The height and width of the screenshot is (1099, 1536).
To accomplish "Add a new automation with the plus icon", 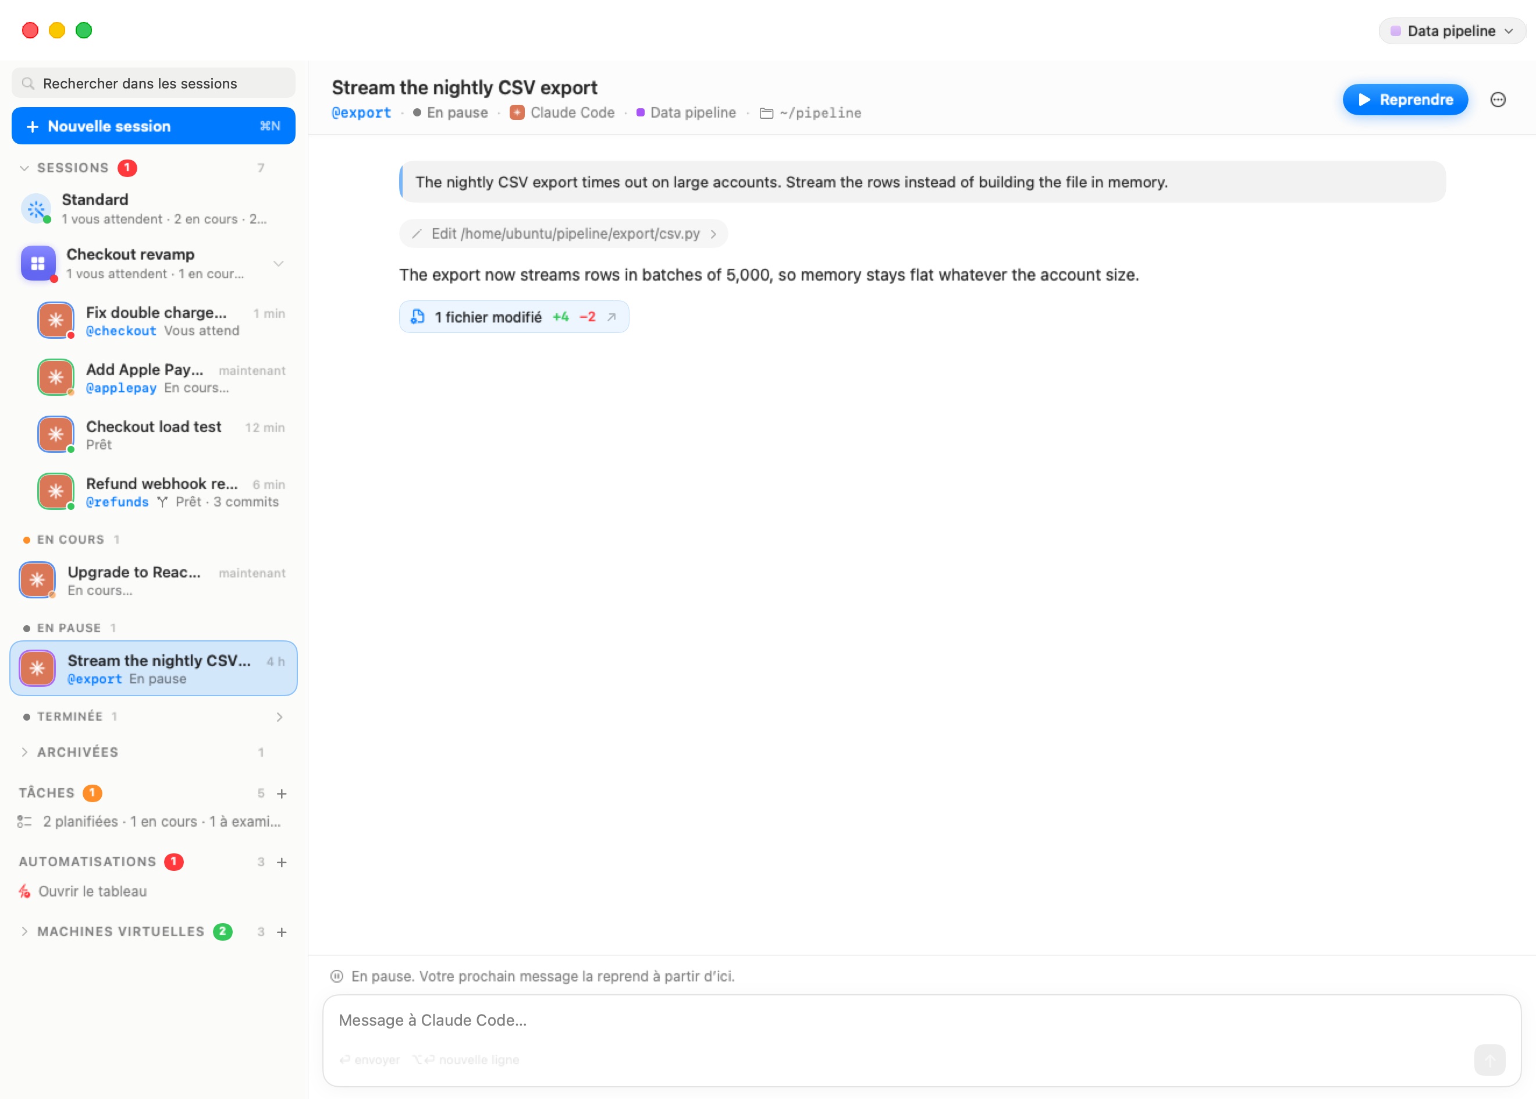I will (282, 862).
